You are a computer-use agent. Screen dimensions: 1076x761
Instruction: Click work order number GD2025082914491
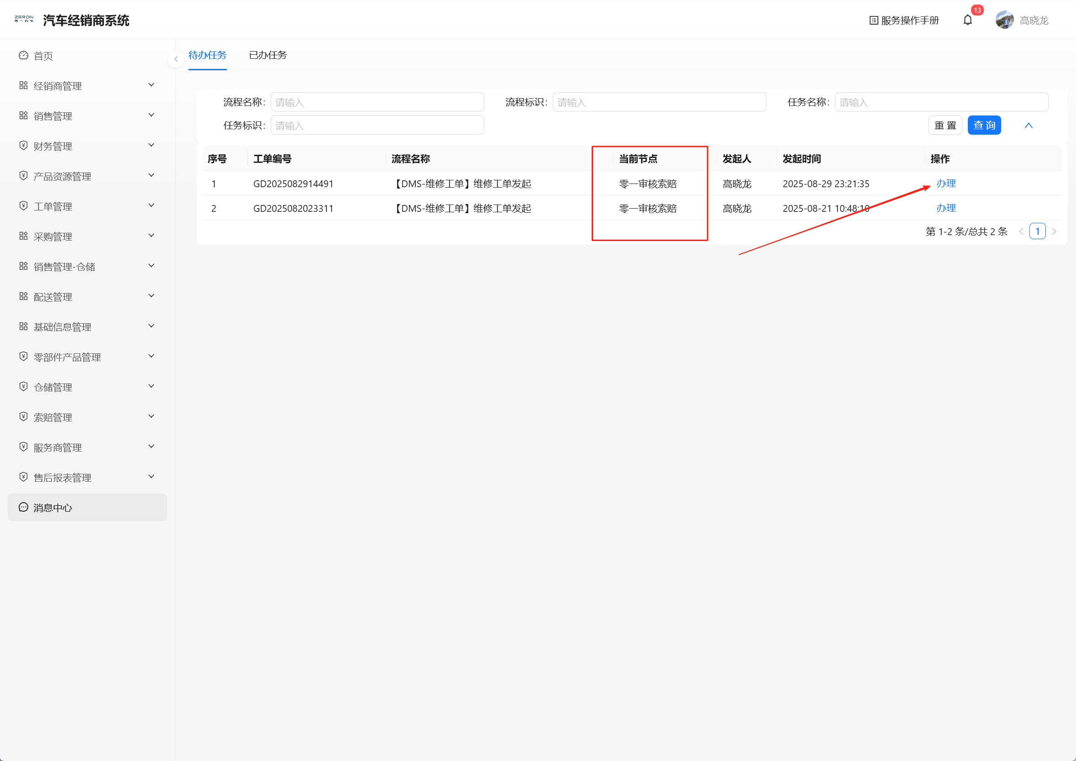coord(294,184)
